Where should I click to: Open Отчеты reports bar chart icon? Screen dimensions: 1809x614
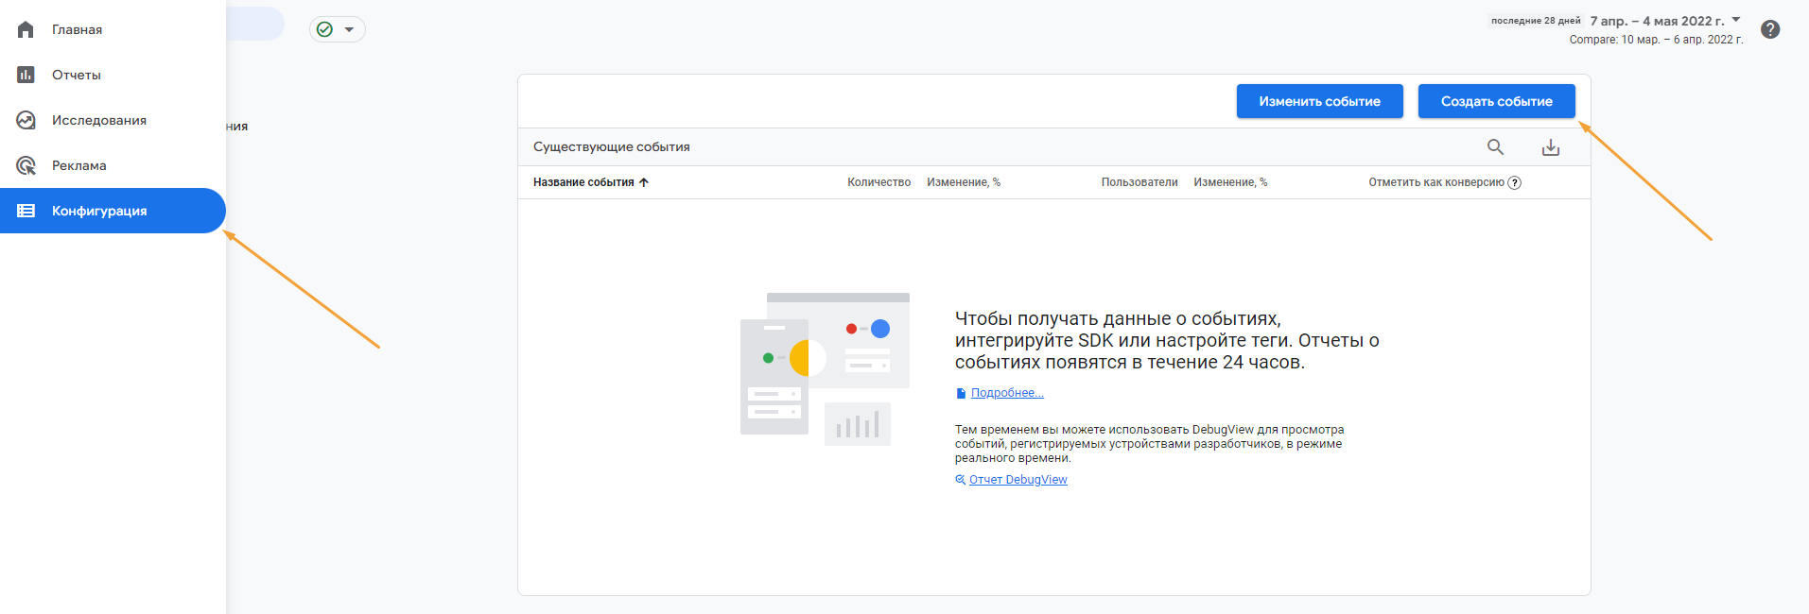[26, 75]
